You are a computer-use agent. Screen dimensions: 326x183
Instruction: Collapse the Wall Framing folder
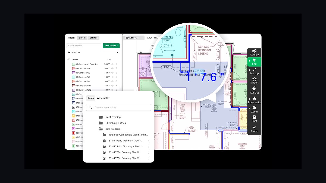click(101, 129)
